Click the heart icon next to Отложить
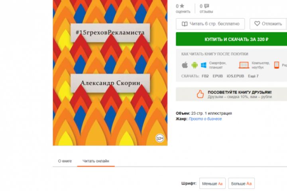Image resolution: width=287 pixels, height=191 pixels. pyautogui.click(x=257, y=23)
